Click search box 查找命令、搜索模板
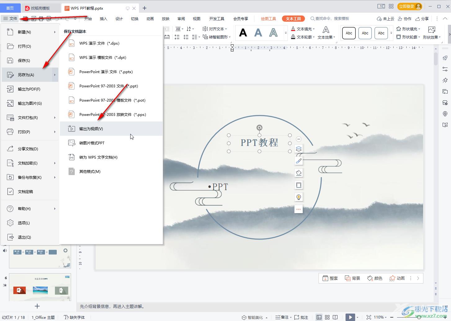The width and height of the screenshot is (451, 321). pyautogui.click(x=330, y=19)
